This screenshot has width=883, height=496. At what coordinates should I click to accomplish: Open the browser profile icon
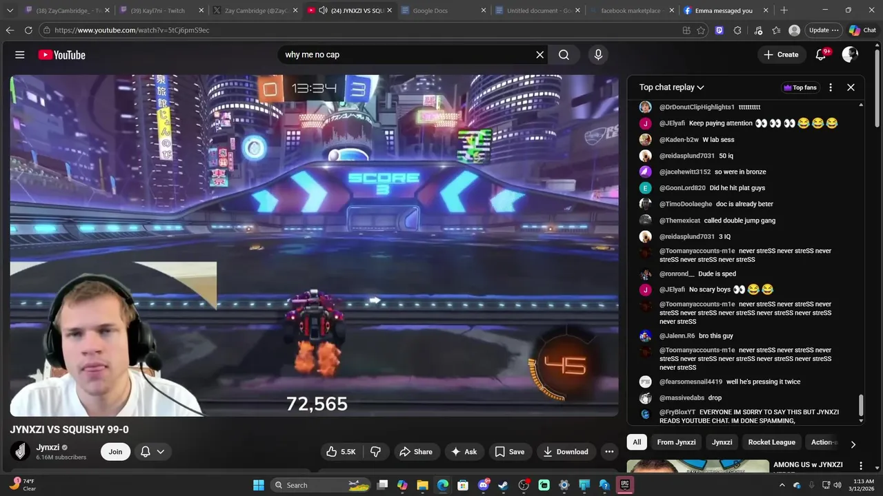point(795,30)
